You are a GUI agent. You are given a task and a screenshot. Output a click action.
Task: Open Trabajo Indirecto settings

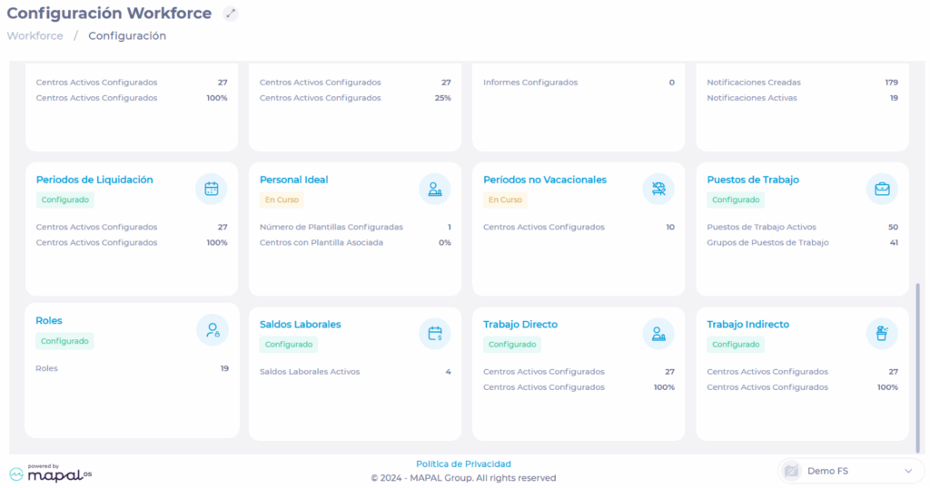click(x=747, y=325)
